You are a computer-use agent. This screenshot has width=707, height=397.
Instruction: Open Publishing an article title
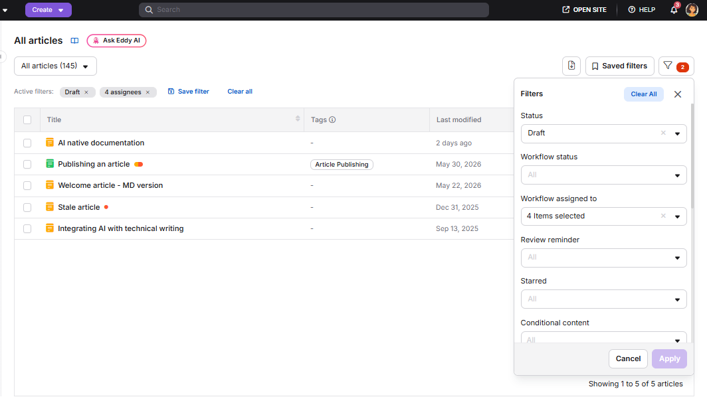[x=94, y=164]
